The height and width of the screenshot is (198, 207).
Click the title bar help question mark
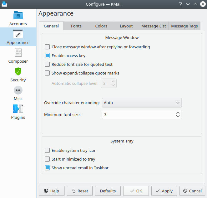[180, 4]
